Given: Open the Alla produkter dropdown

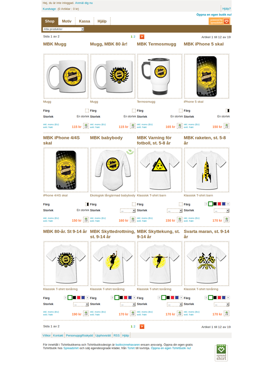Looking at the screenshot, I should click(x=63, y=29).
